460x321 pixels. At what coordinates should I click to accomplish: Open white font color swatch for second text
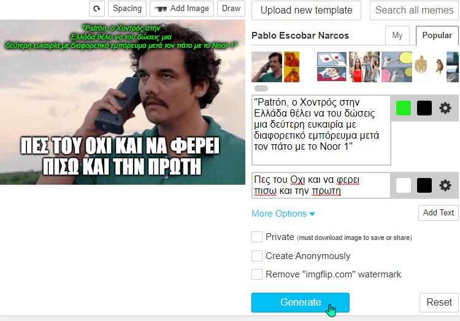coord(404,185)
